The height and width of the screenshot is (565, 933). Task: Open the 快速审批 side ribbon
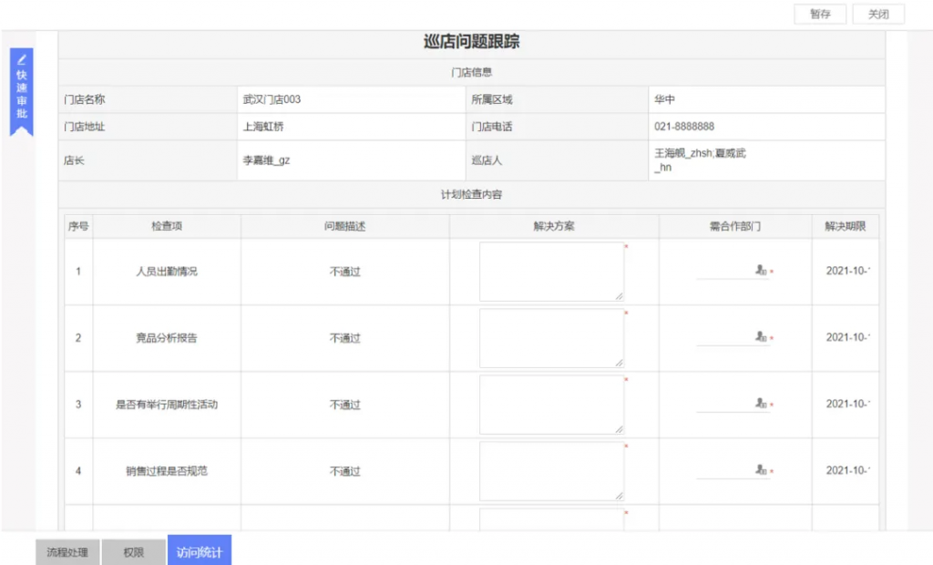[x=22, y=91]
